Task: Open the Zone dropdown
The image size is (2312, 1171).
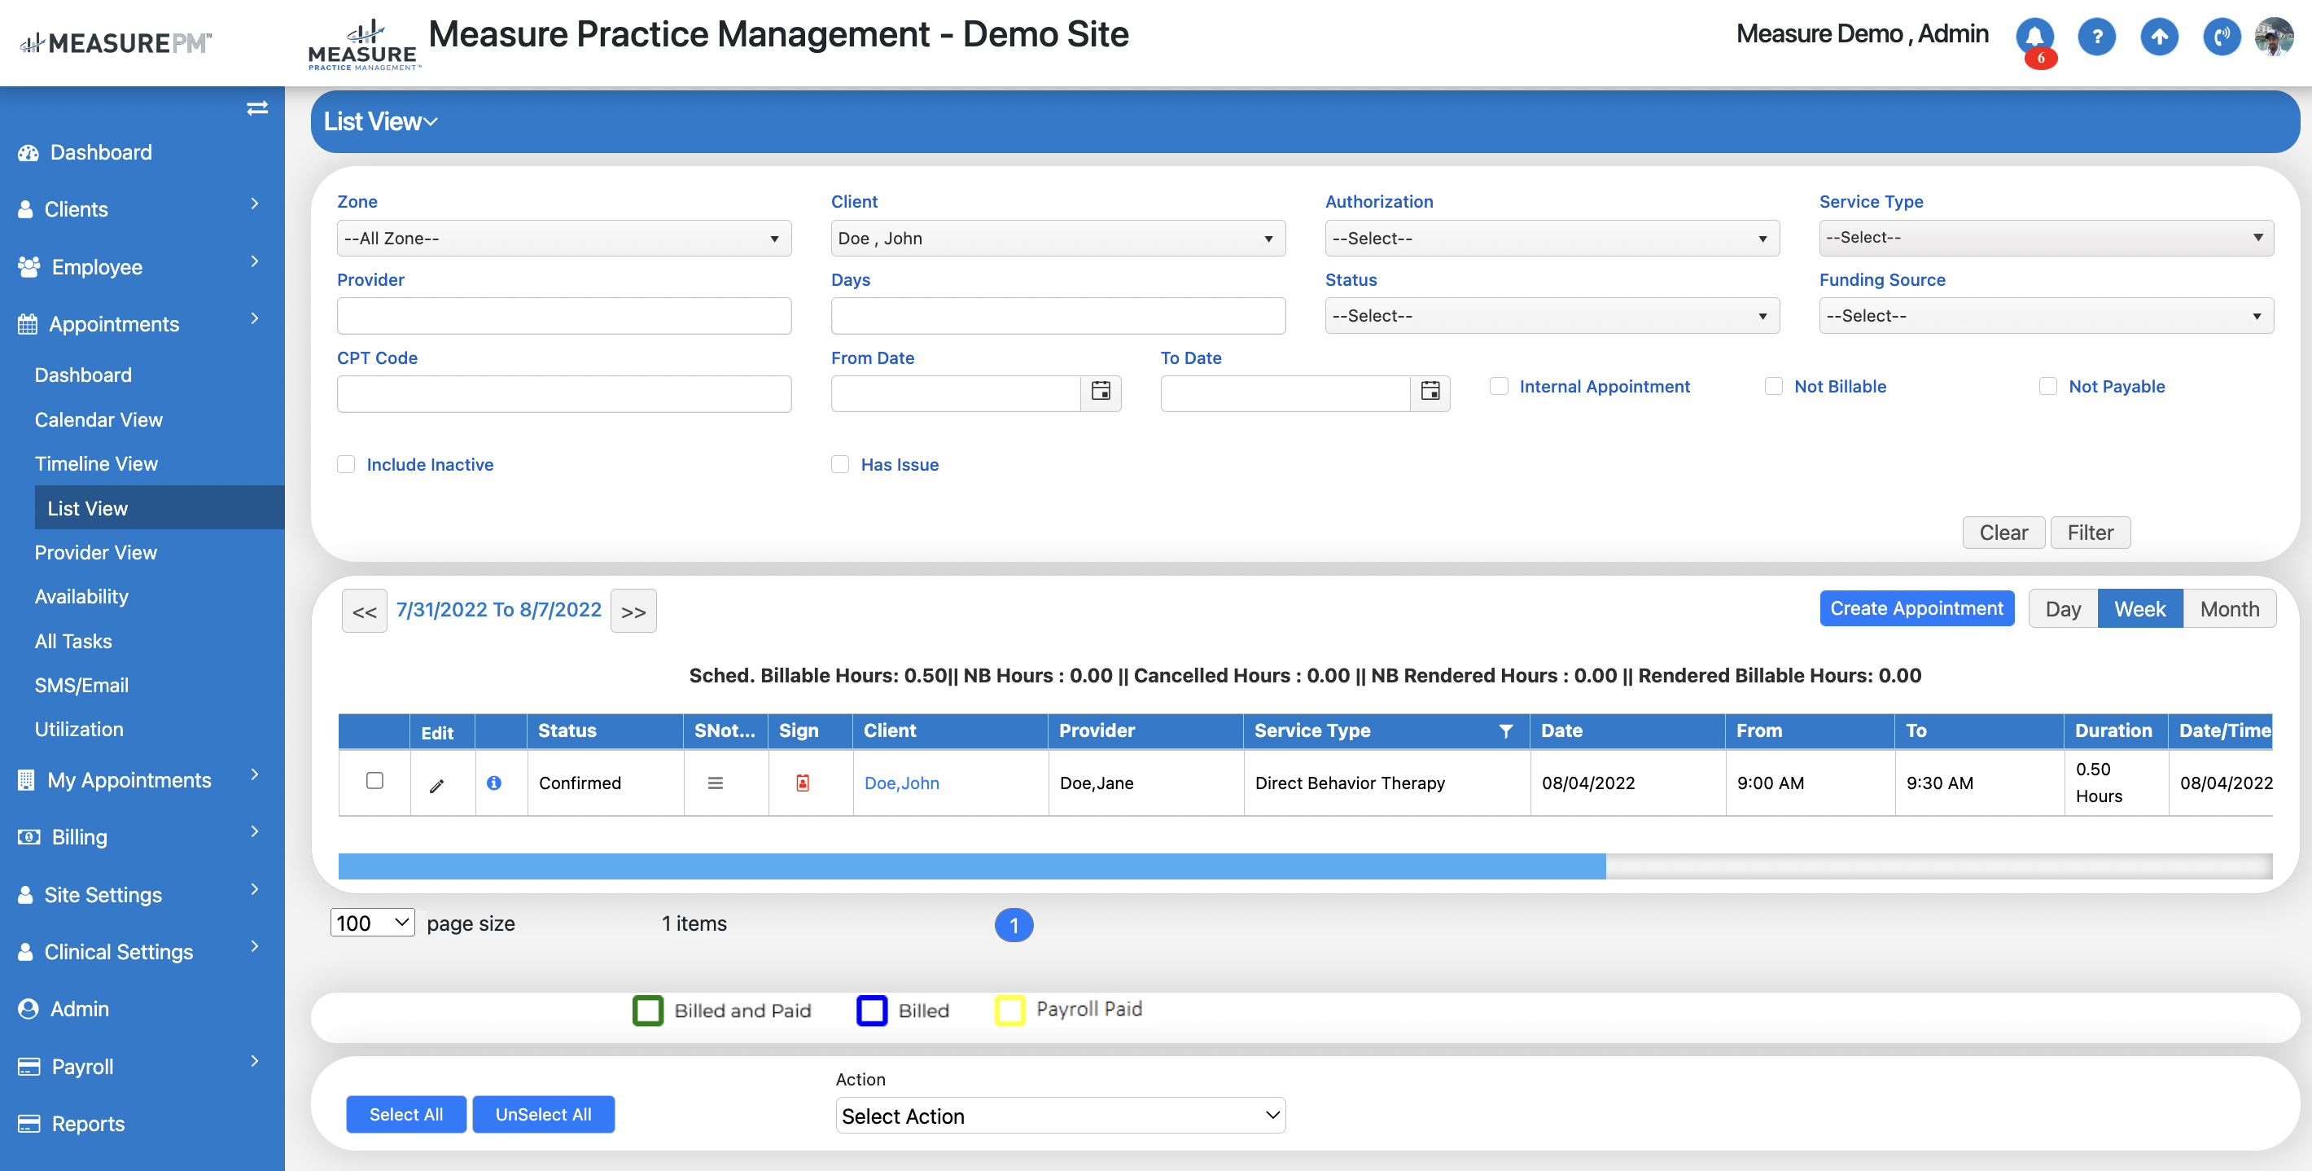Action: [x=563, y=238]
